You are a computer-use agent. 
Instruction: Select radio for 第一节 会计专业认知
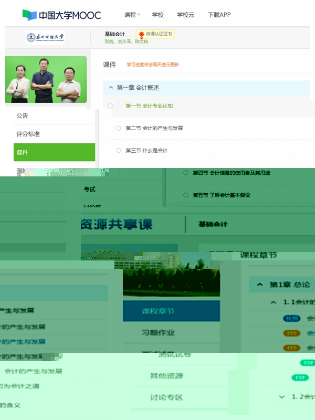pos(110,106)
